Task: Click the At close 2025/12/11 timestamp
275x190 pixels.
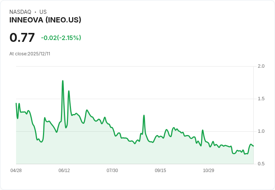Action: [x=30, y=54]
